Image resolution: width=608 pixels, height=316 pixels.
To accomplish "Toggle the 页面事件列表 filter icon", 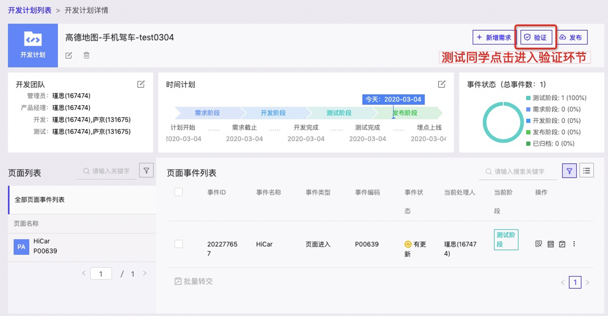I will [x=569, y=170].
